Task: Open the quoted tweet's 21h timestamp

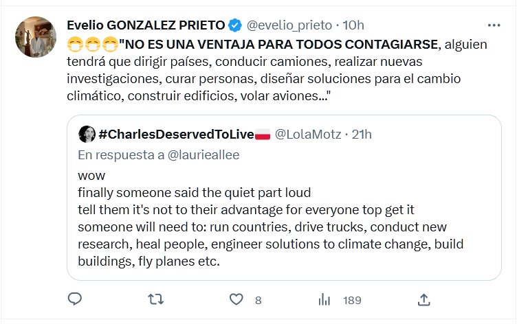Action: tap(362, 134)
